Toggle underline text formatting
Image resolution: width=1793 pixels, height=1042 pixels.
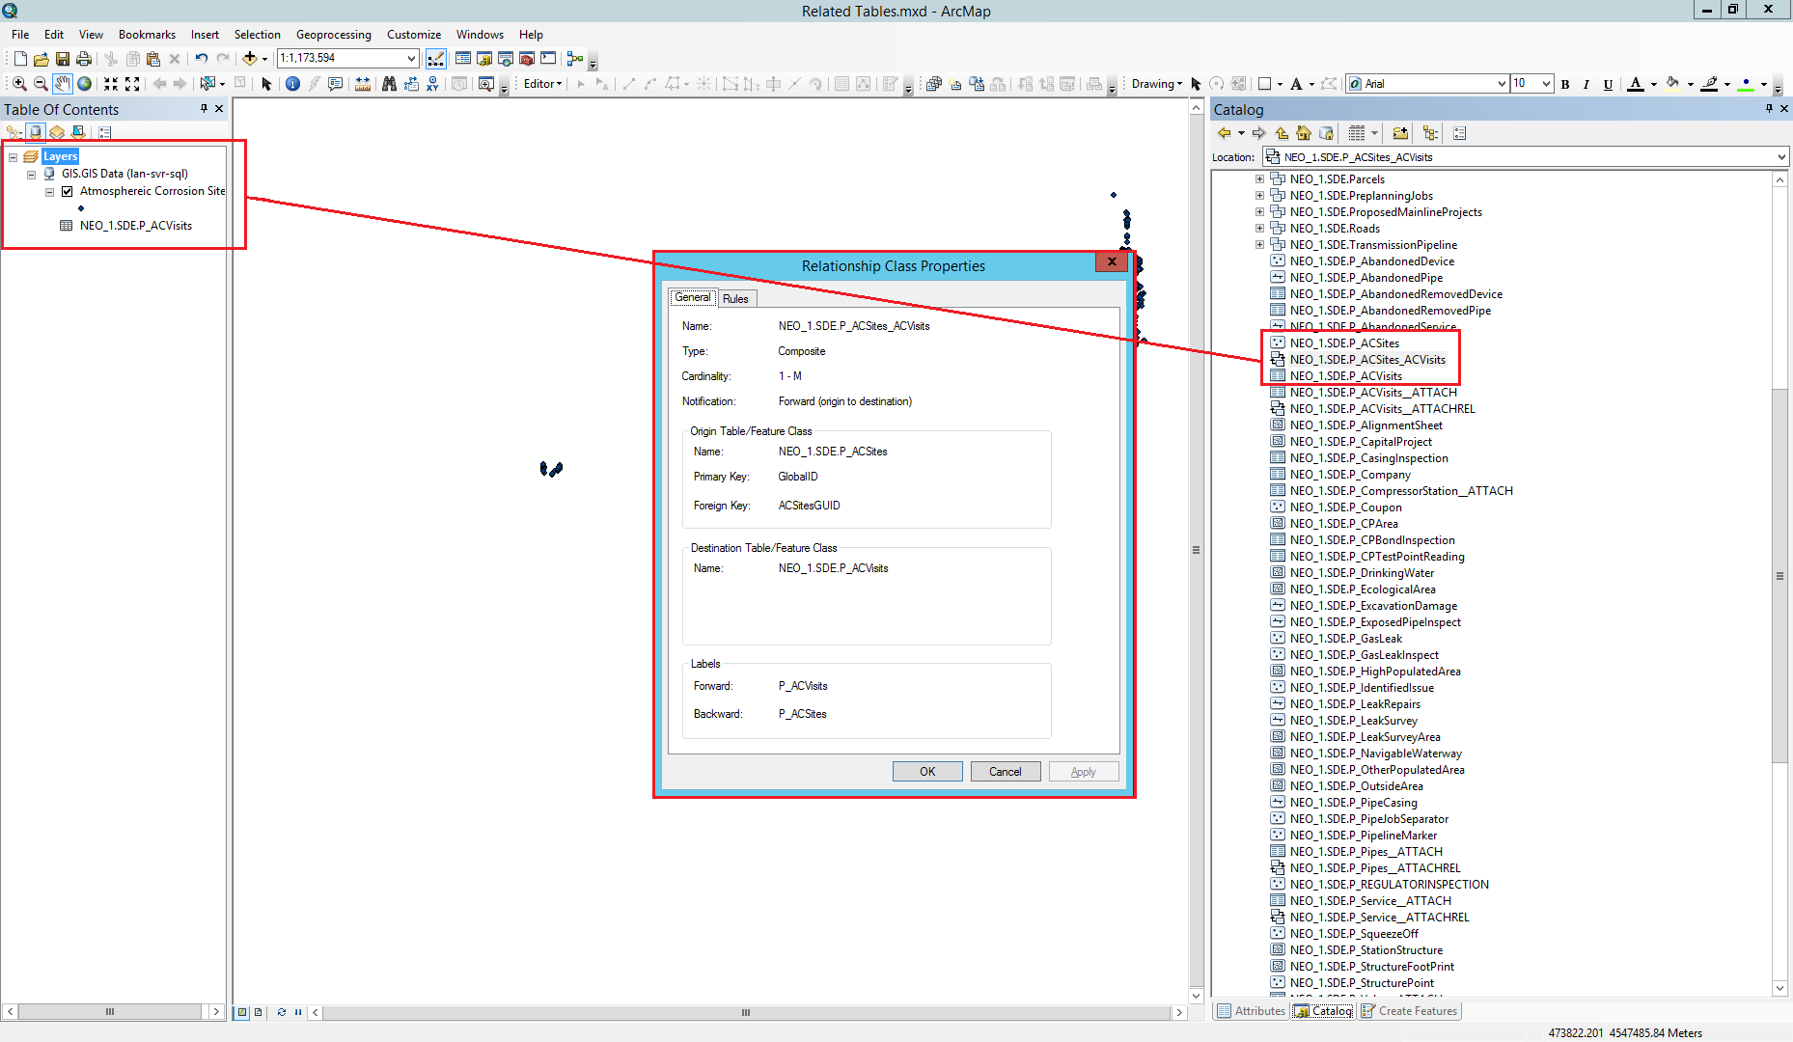[1608, 84]
